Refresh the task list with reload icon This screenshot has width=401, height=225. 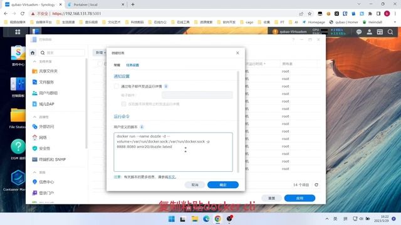coord(316,185)
